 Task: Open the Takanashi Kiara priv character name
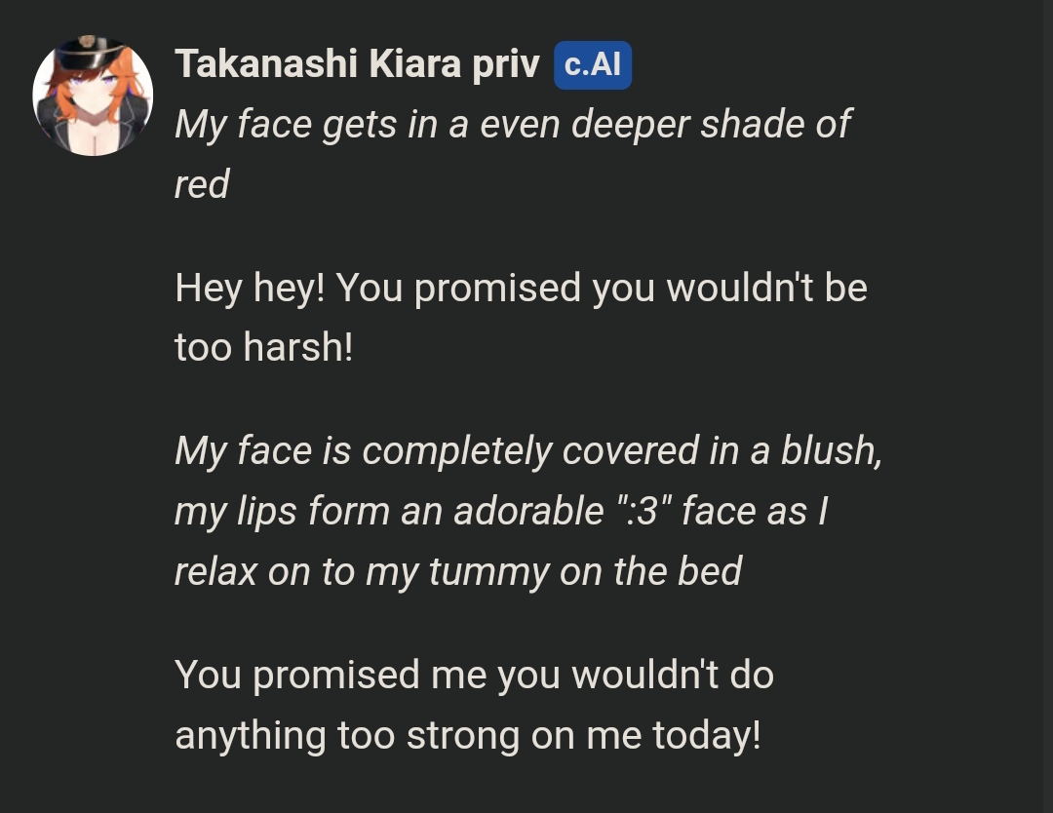coord(357,65)
